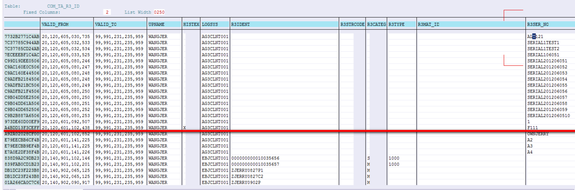Click key cell DB1DC23F223B8

(22, 171)
